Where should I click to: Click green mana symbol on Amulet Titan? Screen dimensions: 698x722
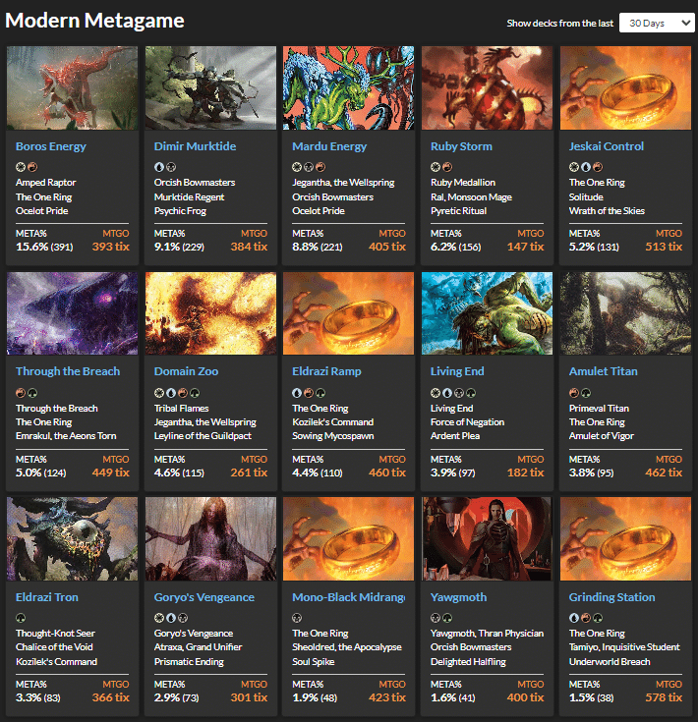[586, 393]
